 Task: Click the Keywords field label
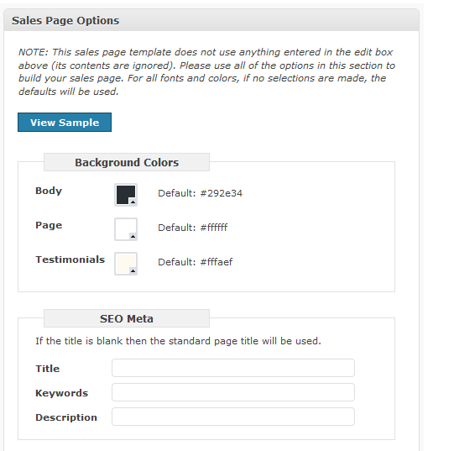coord(62,393)
